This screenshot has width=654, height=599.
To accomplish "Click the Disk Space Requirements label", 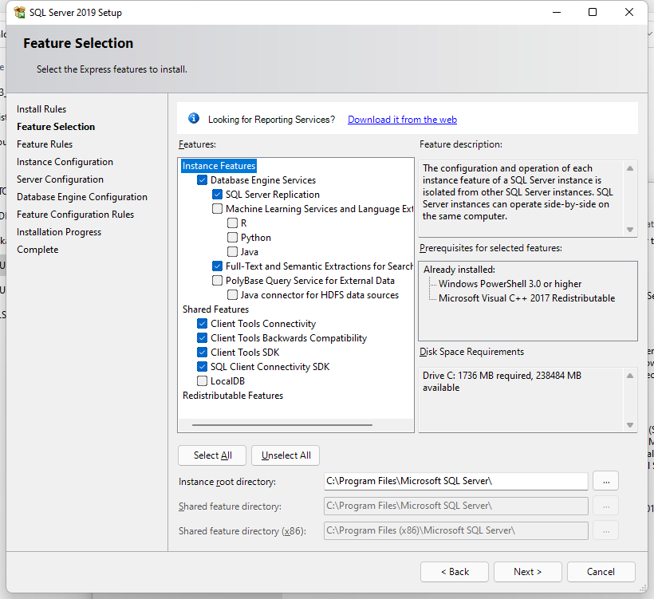I will (x=471, y=352).
